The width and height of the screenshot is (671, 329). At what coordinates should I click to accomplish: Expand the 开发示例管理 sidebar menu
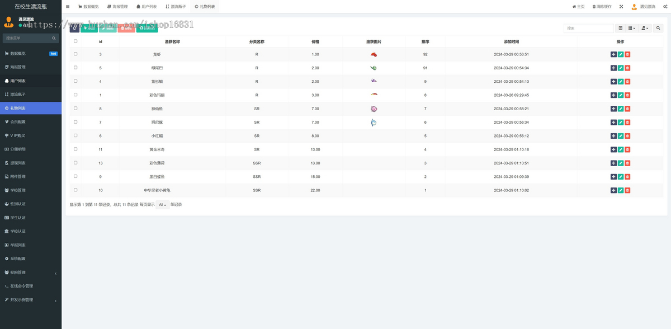coord(31,300)
